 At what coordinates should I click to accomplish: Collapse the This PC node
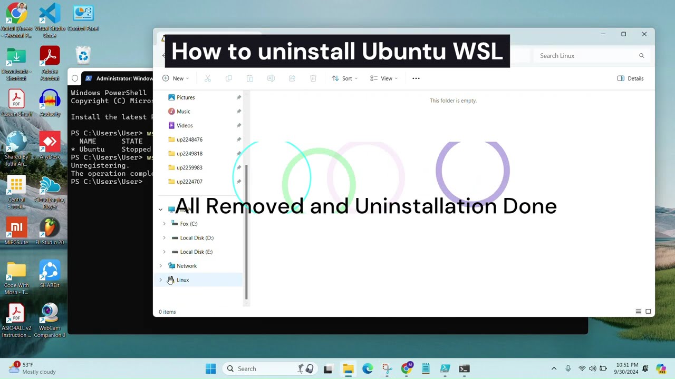point(160,210)
